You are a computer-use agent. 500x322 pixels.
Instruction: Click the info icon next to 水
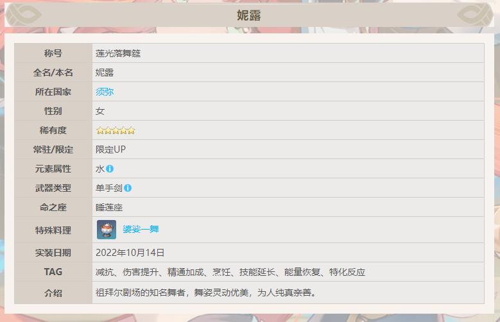[110, 169]
